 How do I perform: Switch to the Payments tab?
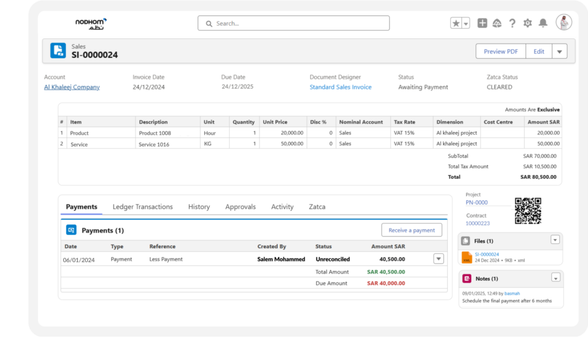click(82, 207)
